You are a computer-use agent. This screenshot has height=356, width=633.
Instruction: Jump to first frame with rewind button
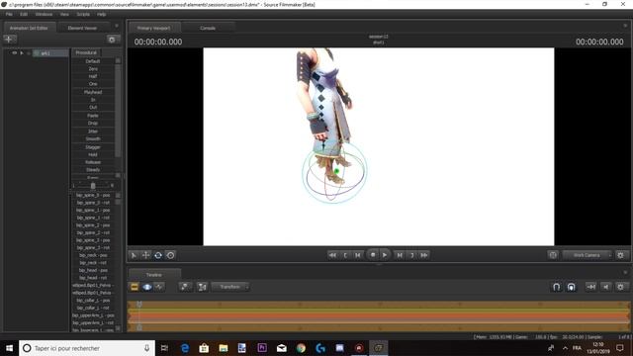[332, 255]
